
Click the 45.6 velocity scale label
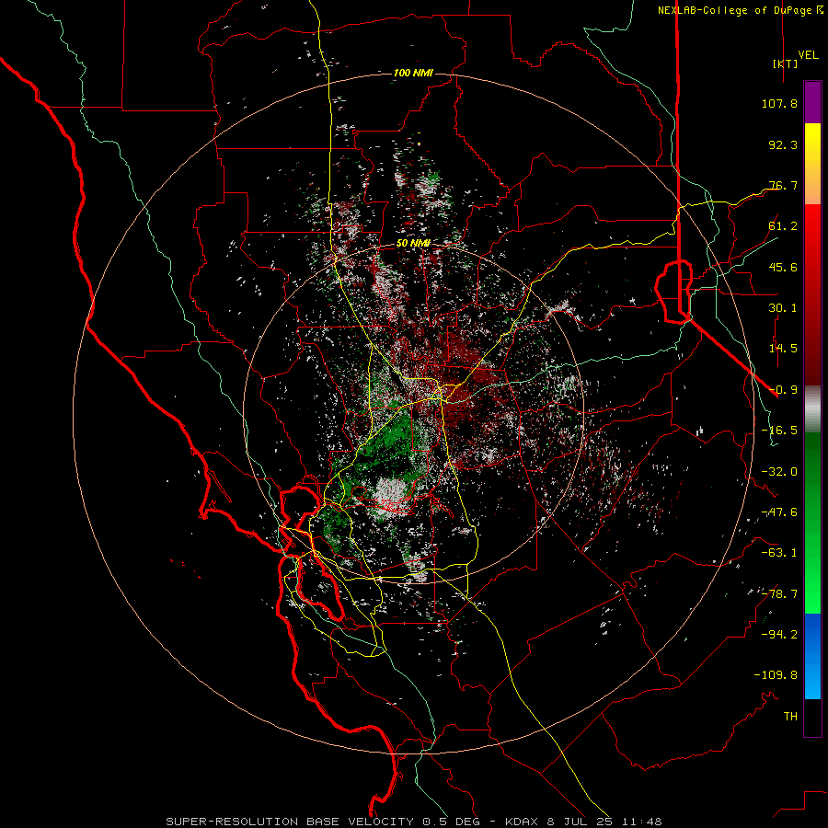click(x=783, y=267)
